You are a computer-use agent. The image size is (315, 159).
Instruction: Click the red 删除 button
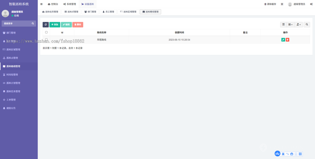tap(78, 24)
